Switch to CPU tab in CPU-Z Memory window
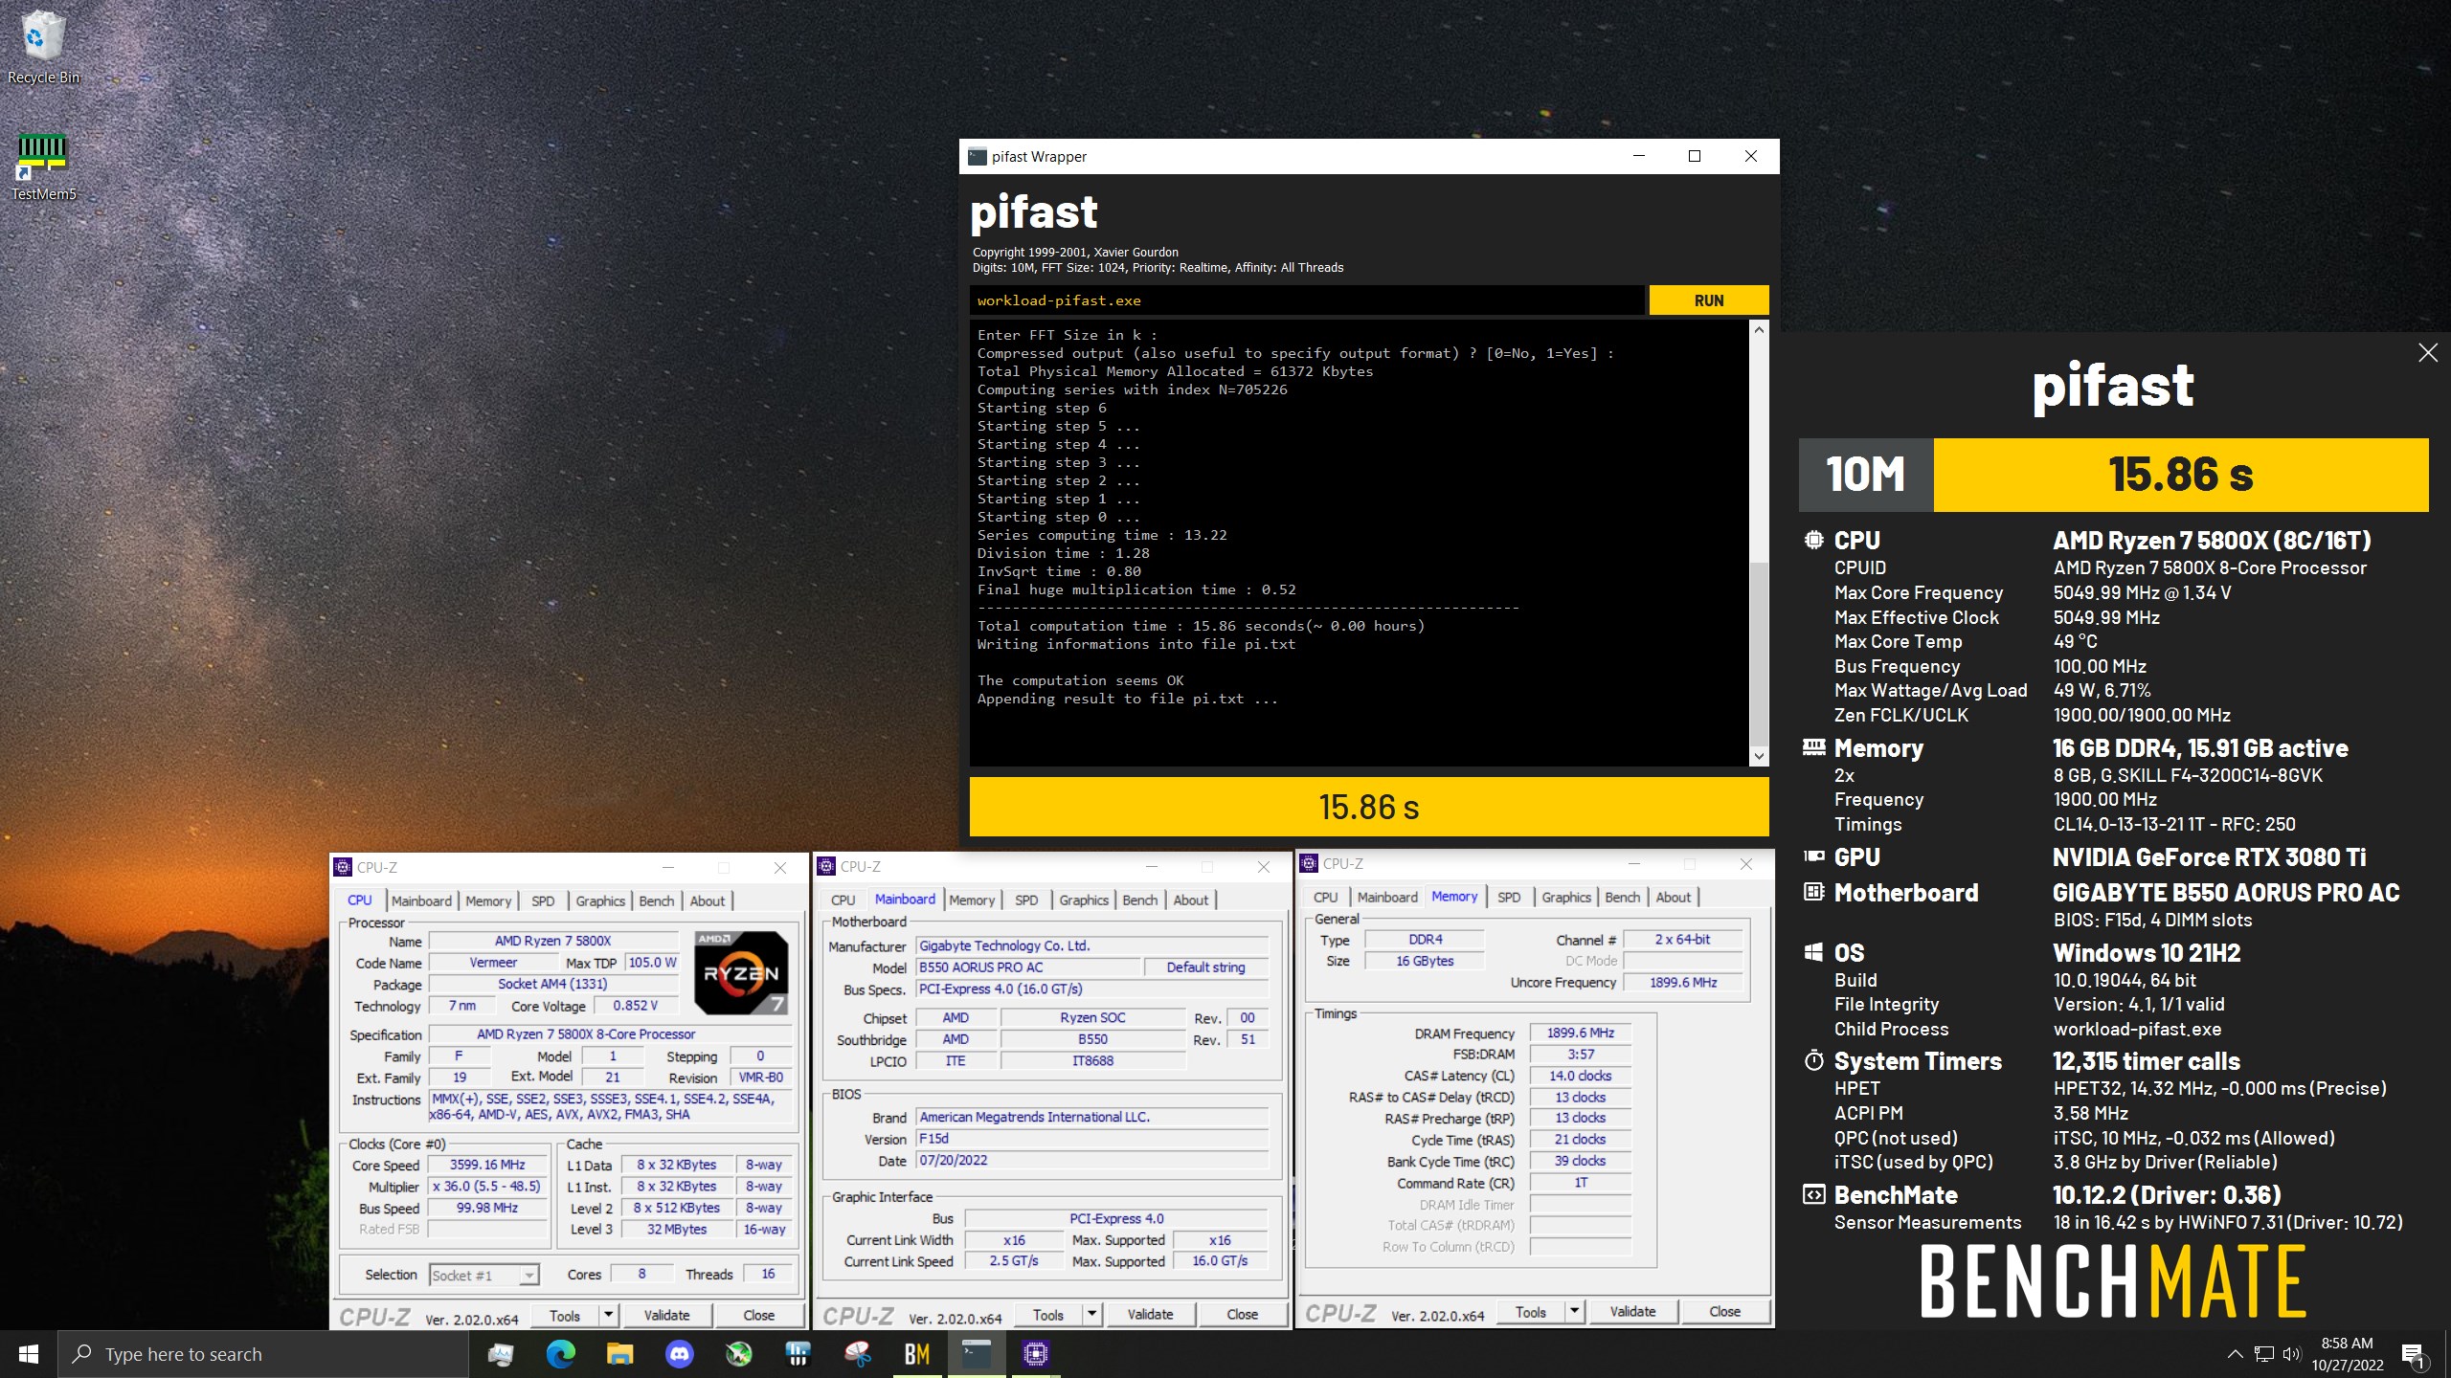 pos(1325,897)
